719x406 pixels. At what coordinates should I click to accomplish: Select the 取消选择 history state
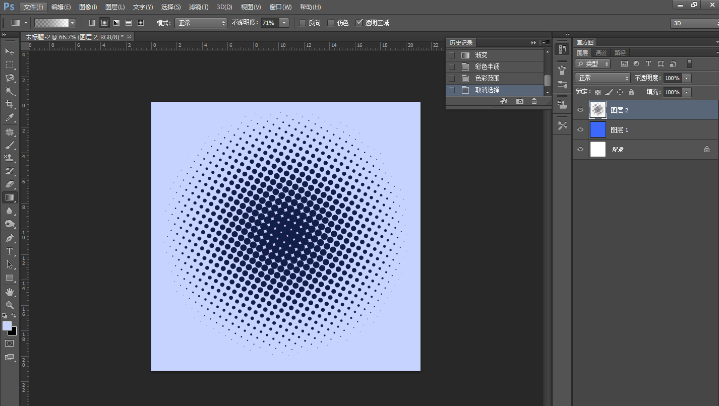[x=495, y=90]
